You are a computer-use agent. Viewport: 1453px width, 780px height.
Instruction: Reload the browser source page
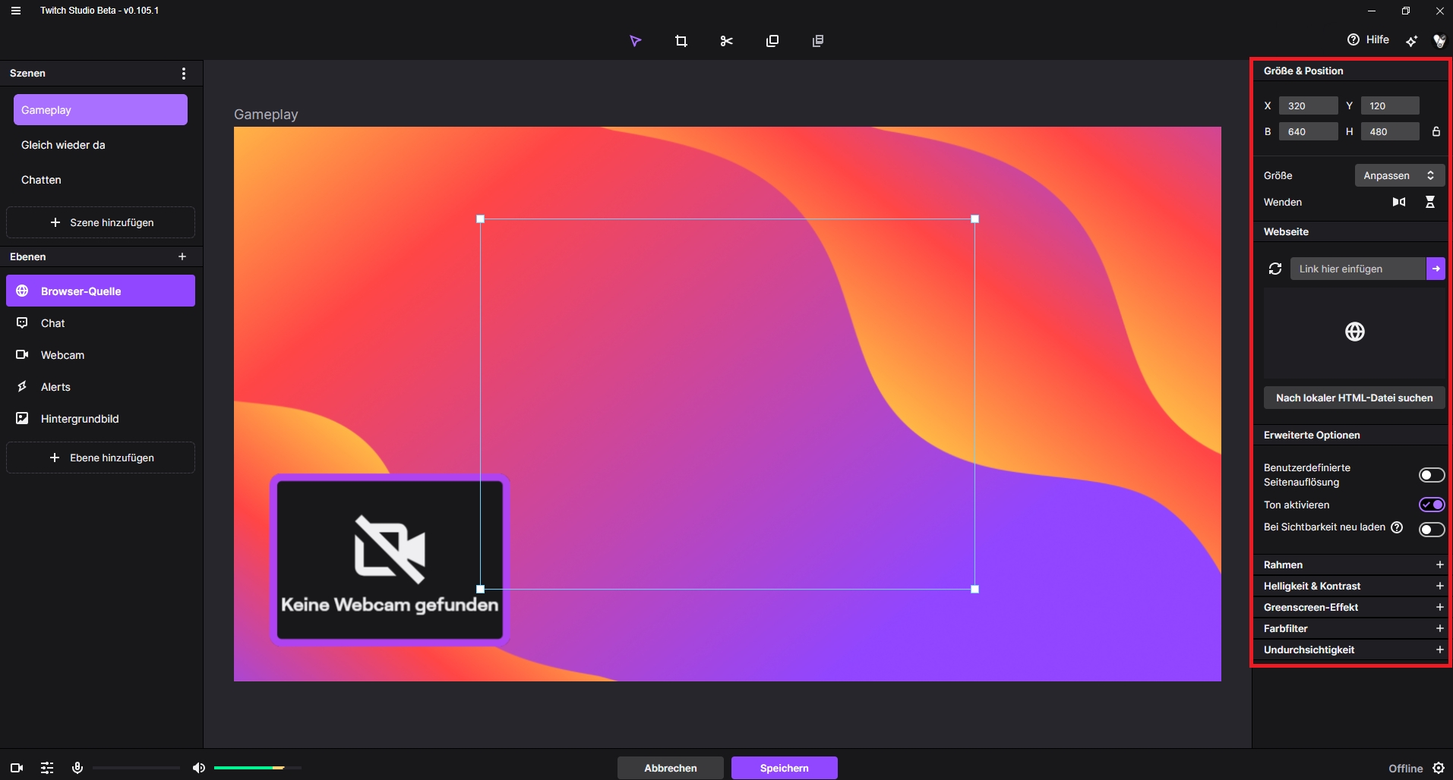(x=1275, y=269)
